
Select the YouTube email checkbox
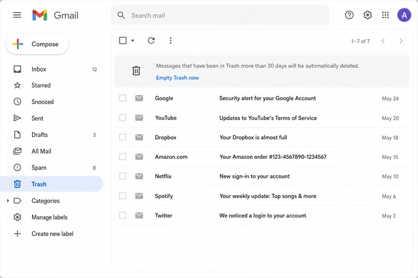coord(123,118)
